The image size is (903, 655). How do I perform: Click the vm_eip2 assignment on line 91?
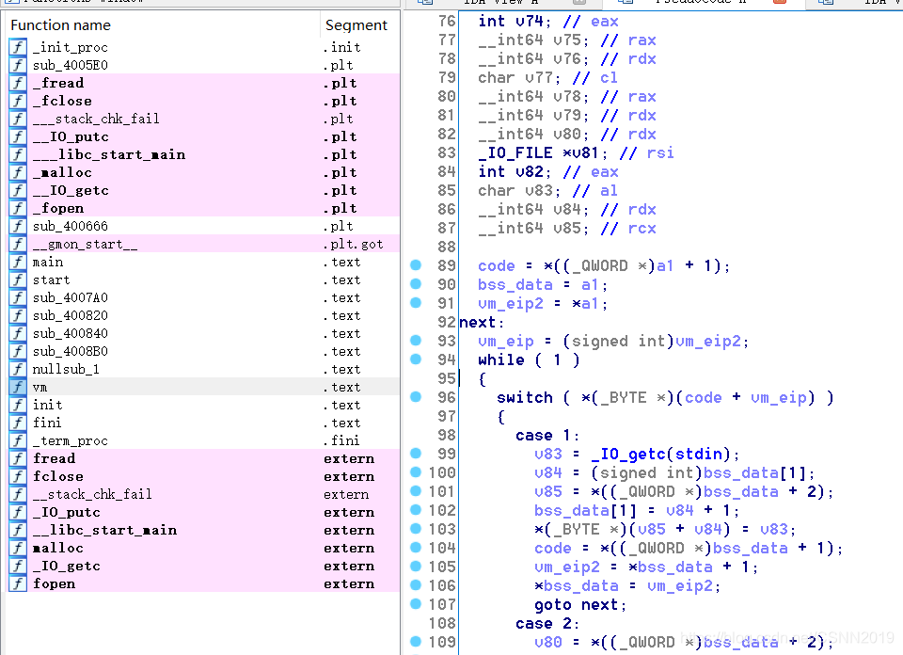[543, 304]
